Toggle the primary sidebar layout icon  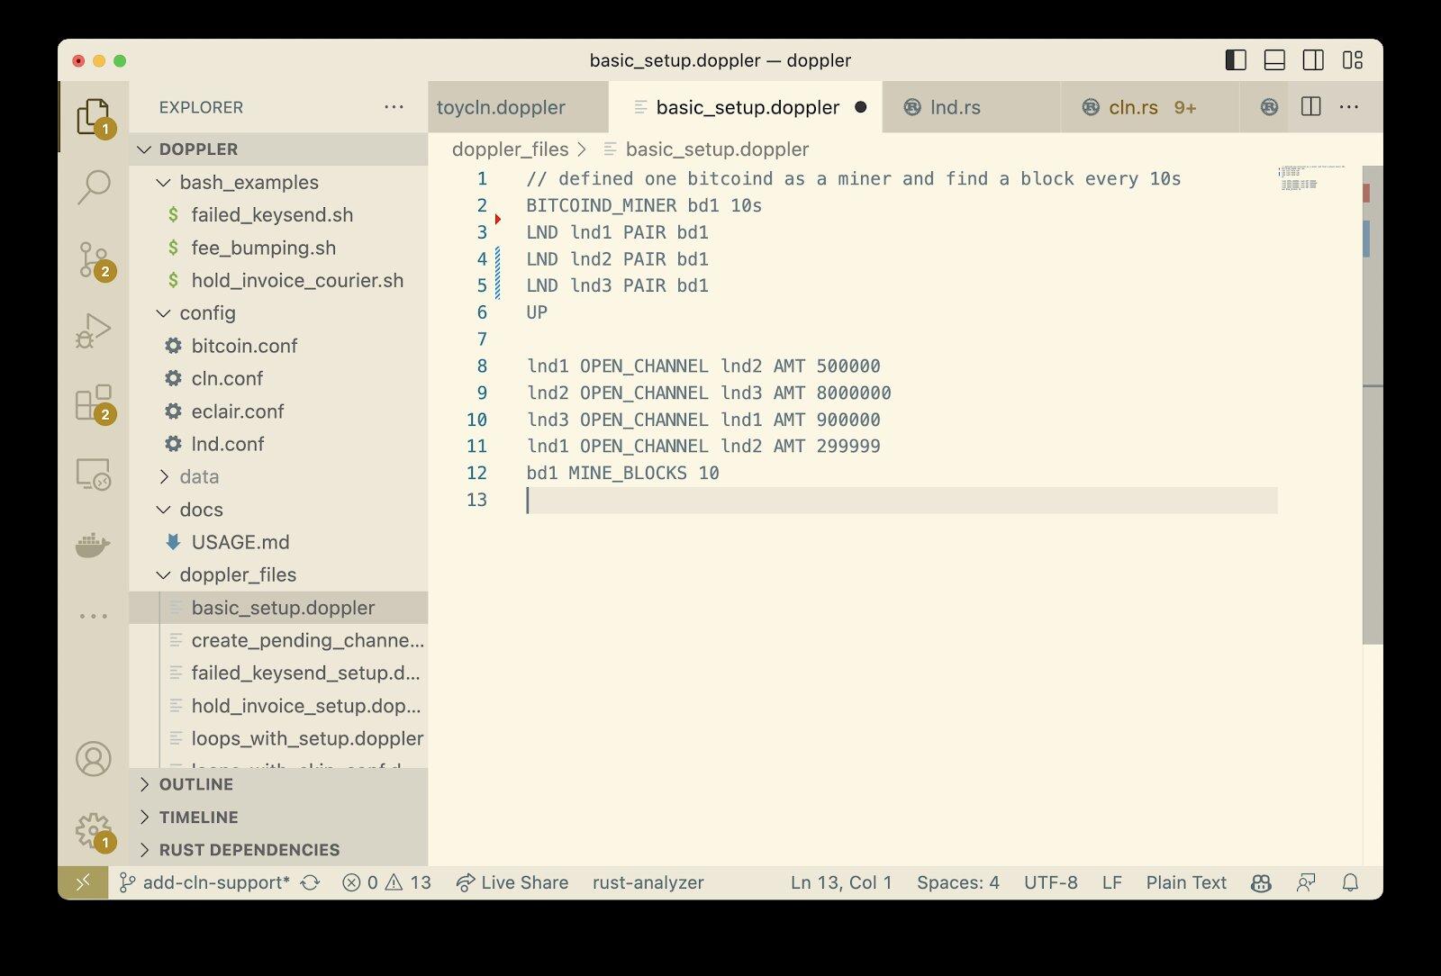(x=1235, y=60)
